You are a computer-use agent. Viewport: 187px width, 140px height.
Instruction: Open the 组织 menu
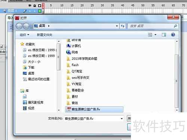[x=24, y=35]
